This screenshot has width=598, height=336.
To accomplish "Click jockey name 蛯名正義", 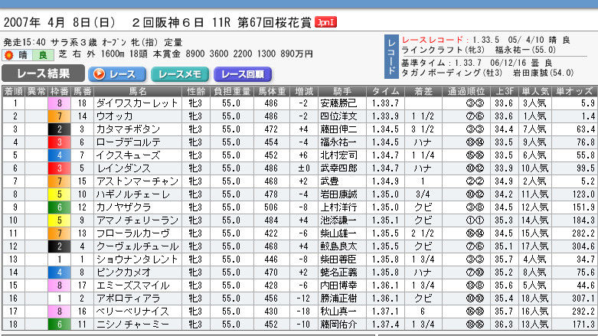I will 338,272.
